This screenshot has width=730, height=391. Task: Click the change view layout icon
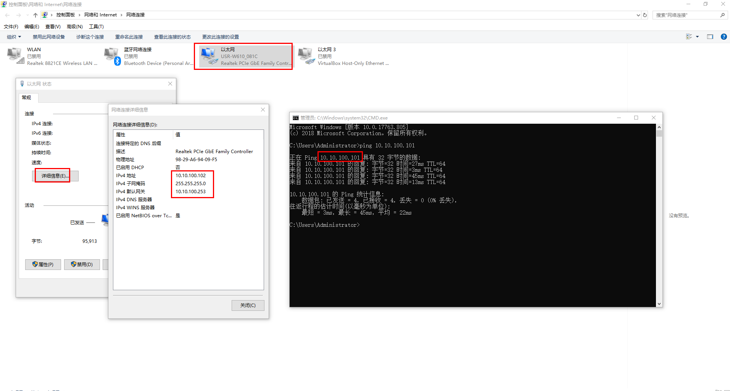click(689, 37)
